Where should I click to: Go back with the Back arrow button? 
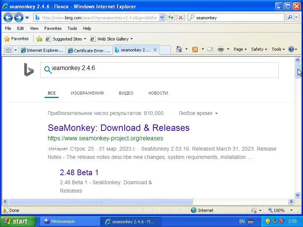click(x=8, y=17)
